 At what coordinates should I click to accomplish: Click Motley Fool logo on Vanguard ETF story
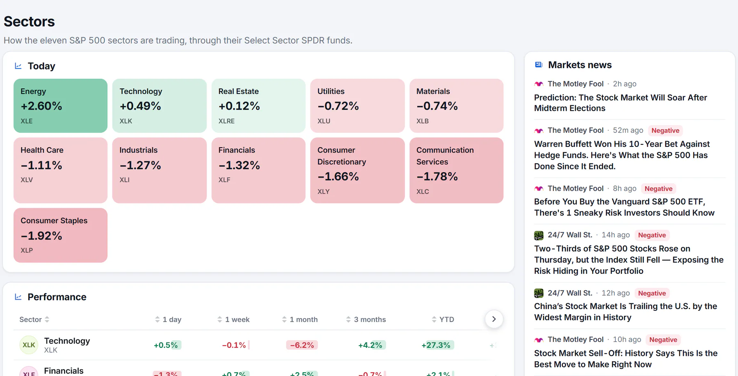539,189
